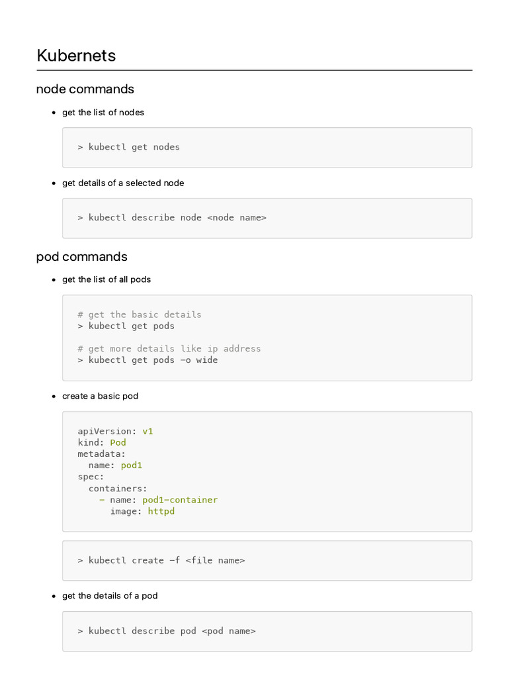Click the Kubernets page title
The height and width of the screenshot is (678, 508).
coord(76,56)
